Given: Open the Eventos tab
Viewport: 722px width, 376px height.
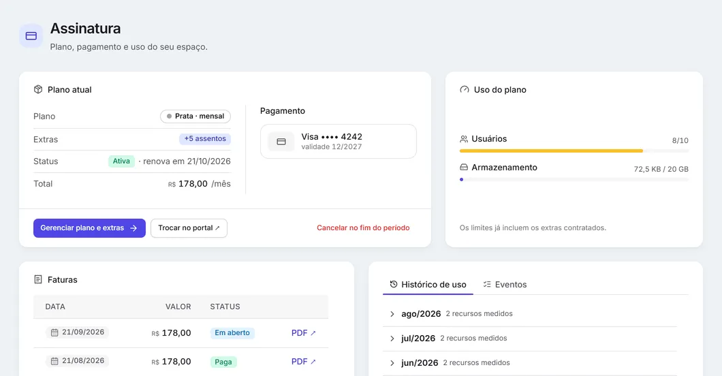Looking at the screenshot, I should pyautogui.click(x=505, y=285).
